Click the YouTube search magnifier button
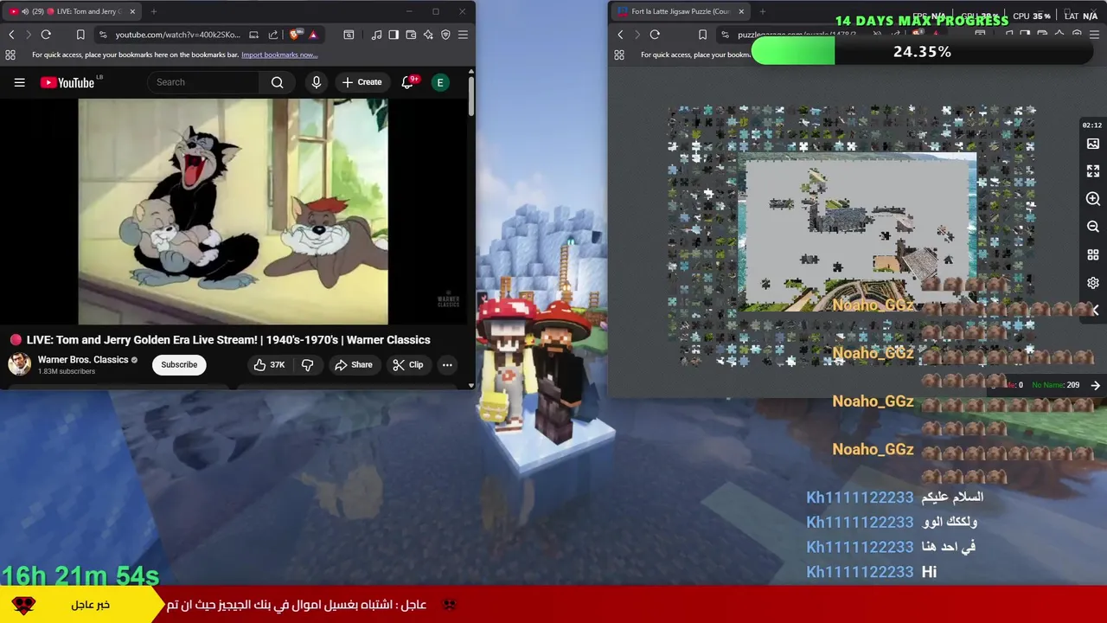The height and width of the screenshot is (623, 1107). tap(277, 82)
